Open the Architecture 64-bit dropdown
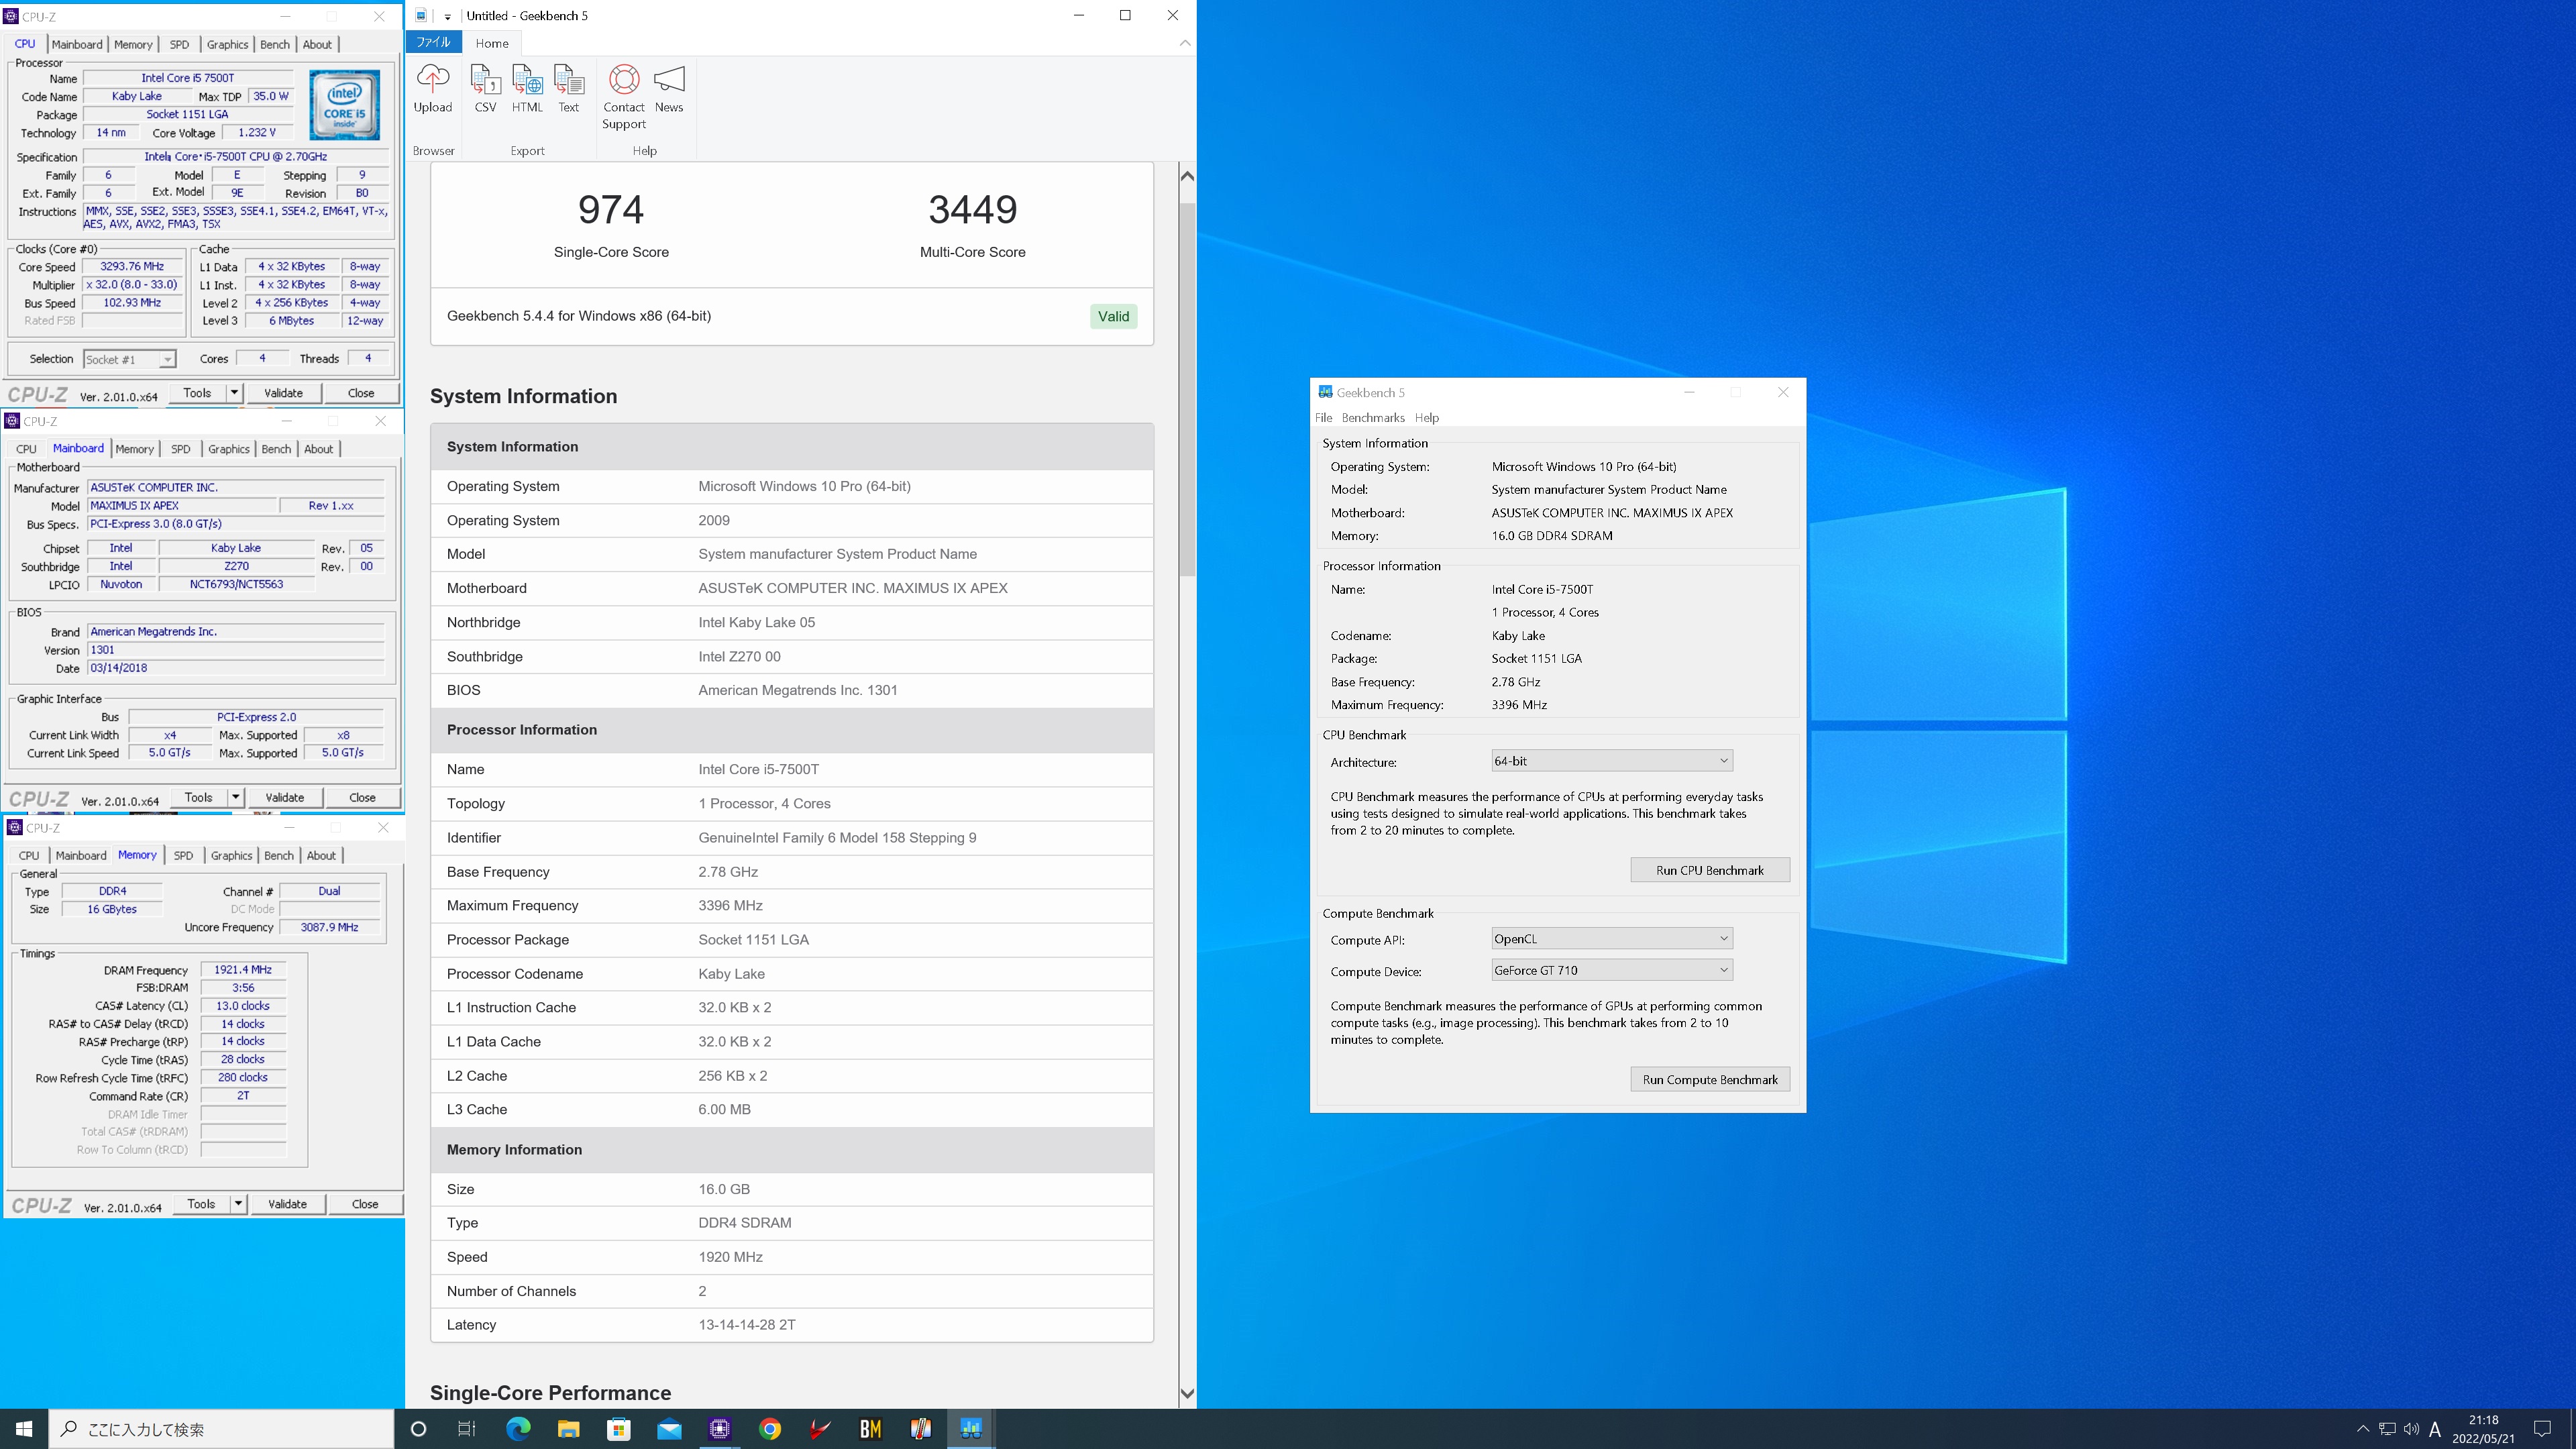The image size is (2576, 1449). (1611, 761)
